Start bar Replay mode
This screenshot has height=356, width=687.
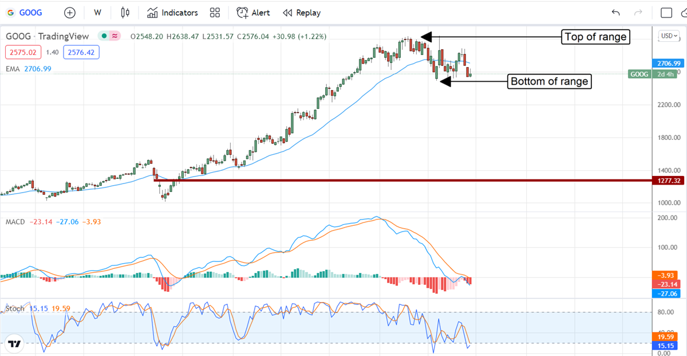(x=302, y=13)
